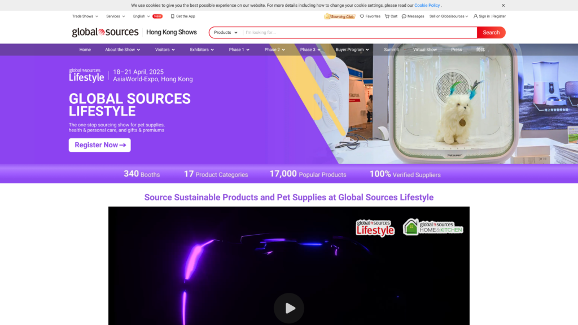Click the Global Sources Lifestyle banner logo
This screenshot has height=325, width=578.
(86, 75)
